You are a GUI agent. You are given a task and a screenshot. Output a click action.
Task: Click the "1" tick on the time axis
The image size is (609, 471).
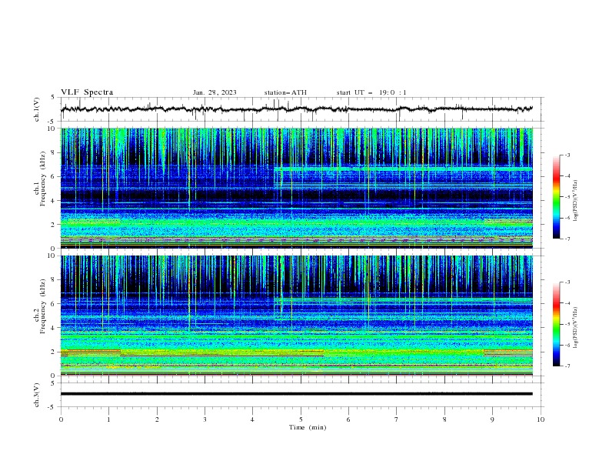pyautogui.click(x=108, y=419)
